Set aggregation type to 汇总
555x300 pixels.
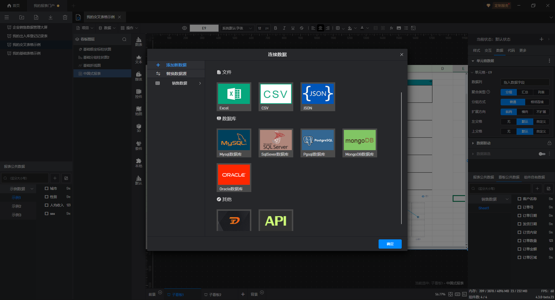525,92
